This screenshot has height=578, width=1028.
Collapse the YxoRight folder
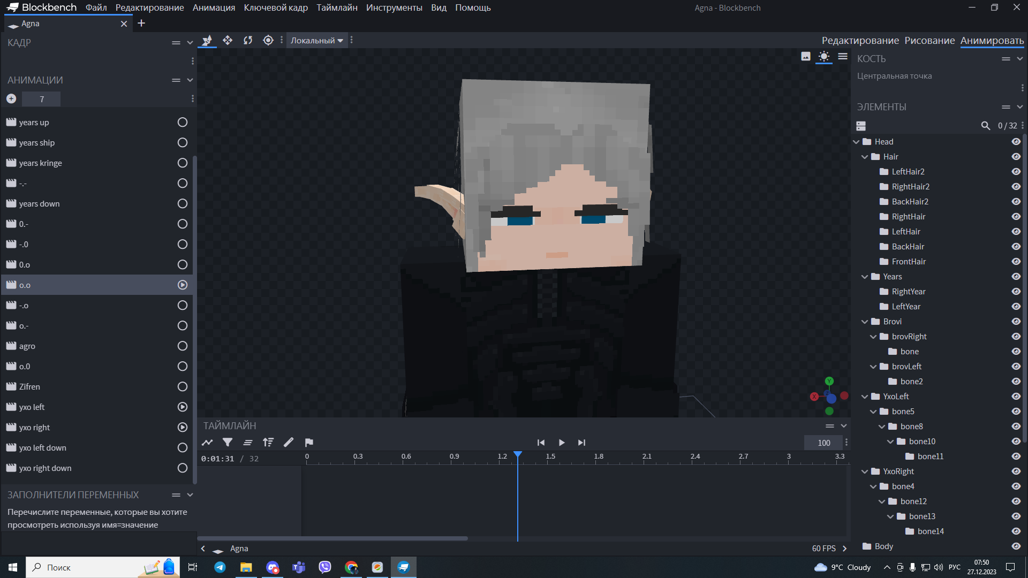(865, 471)
